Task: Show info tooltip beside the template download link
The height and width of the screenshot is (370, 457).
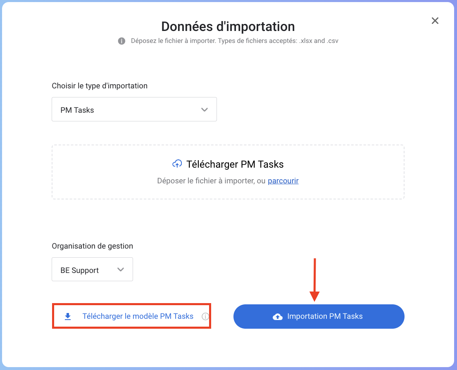Action: [x=205, y=317]
